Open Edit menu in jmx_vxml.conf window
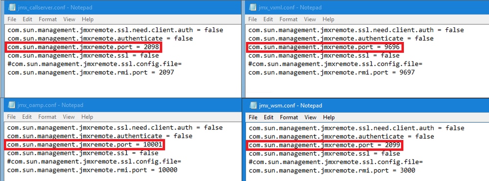Screen dimensions: 489x181 [268, 20]
